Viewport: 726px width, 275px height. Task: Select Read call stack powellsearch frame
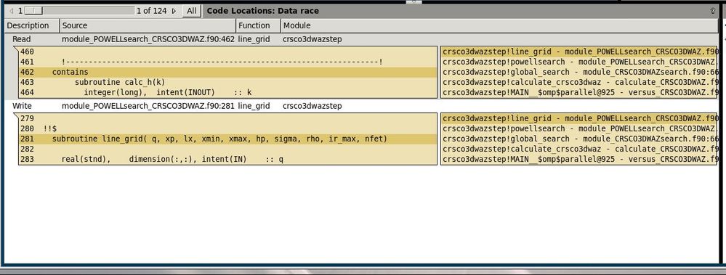point(578,62)
